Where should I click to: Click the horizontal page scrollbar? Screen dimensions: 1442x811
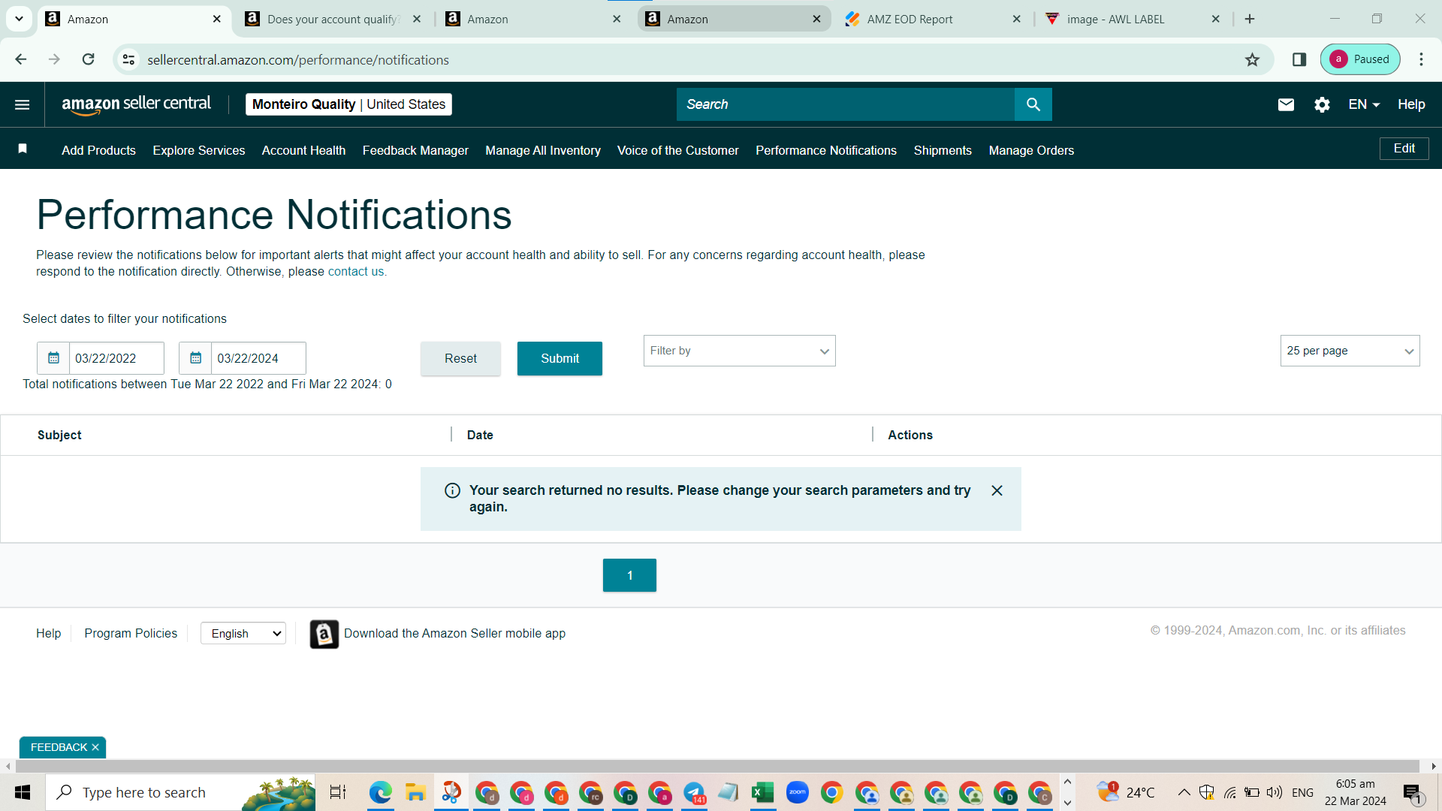(717, 766)
